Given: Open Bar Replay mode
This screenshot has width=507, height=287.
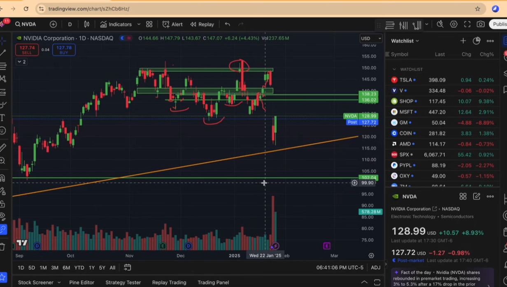Looking at the screenshot, I should [x=202, y=24].
